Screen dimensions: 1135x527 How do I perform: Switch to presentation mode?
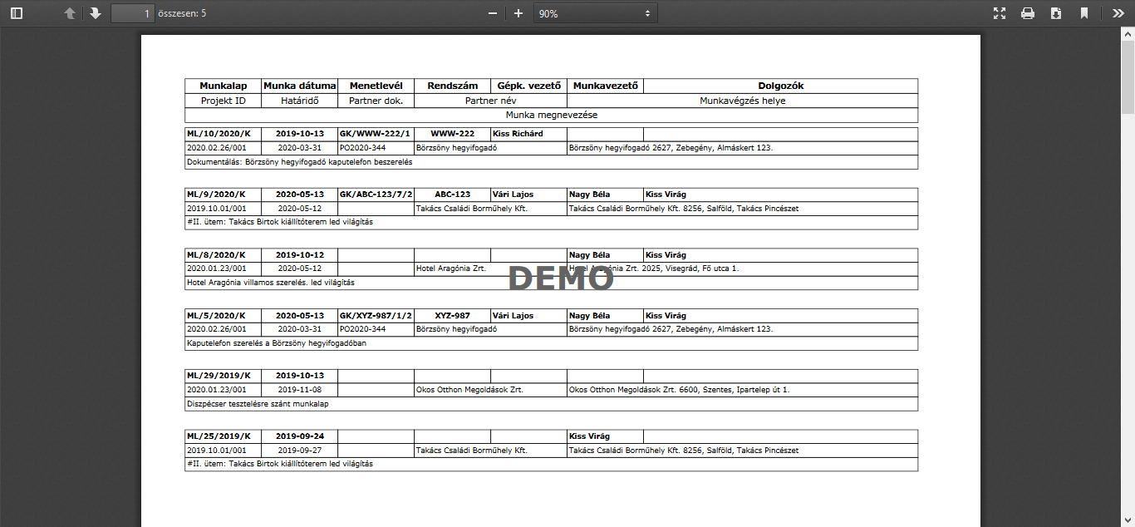point(1000,13)
